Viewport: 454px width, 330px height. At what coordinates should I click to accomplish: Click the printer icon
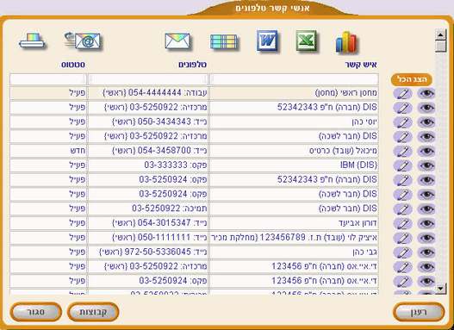tap(32, 41)
